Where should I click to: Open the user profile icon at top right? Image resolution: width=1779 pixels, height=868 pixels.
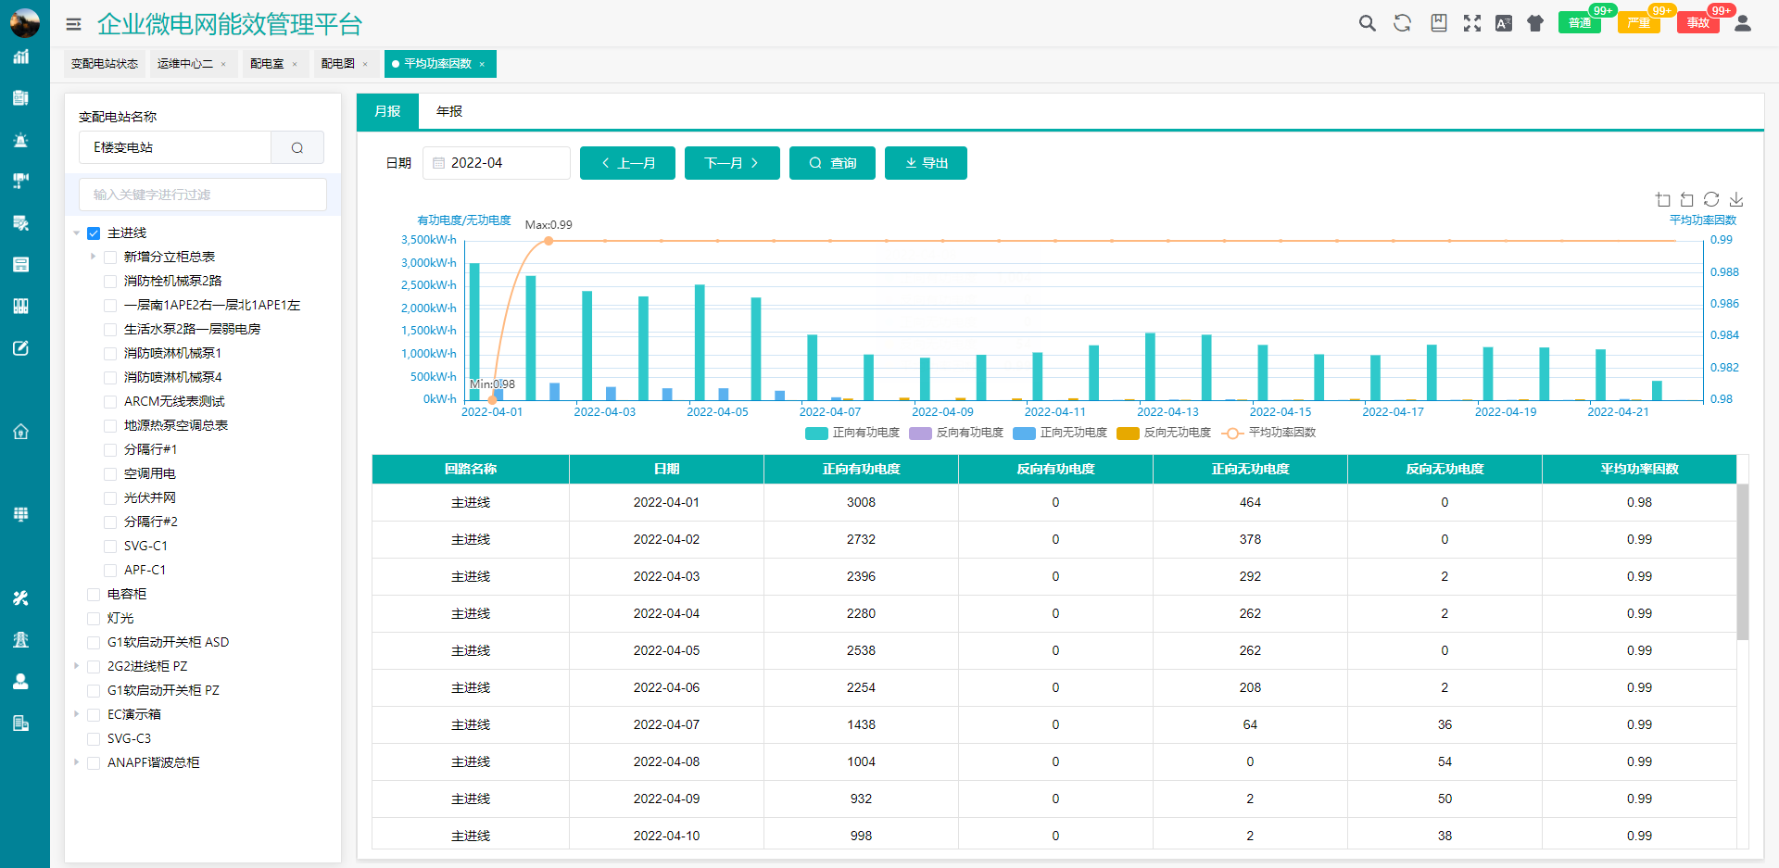click(1743, 23)
